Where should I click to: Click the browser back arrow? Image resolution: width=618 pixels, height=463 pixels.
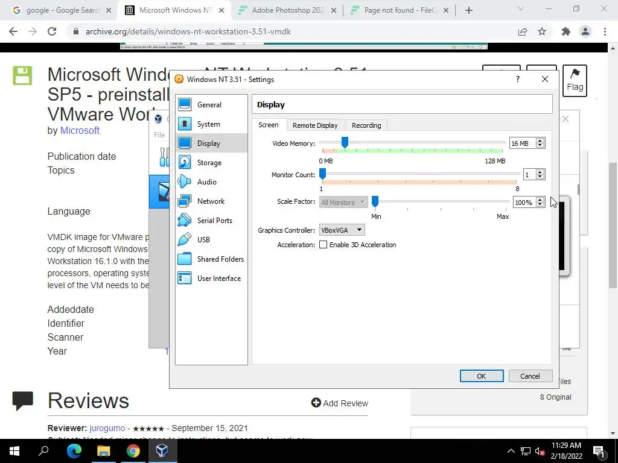pos(13,31)
